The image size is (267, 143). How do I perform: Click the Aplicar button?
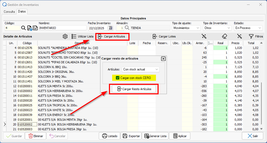click(180, 136)
